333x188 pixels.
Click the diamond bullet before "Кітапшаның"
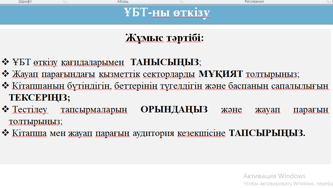click(x=5, y=86)
